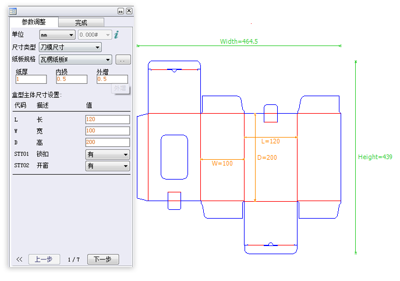Open the decimal precision dropdown 0.000#

(x=95, y=35)
